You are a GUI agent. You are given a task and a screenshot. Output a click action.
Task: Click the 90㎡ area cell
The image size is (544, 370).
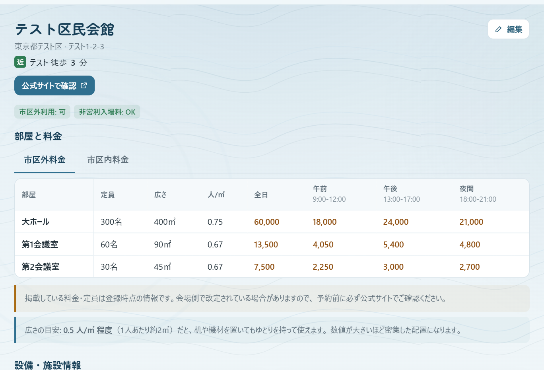(163, 244)
